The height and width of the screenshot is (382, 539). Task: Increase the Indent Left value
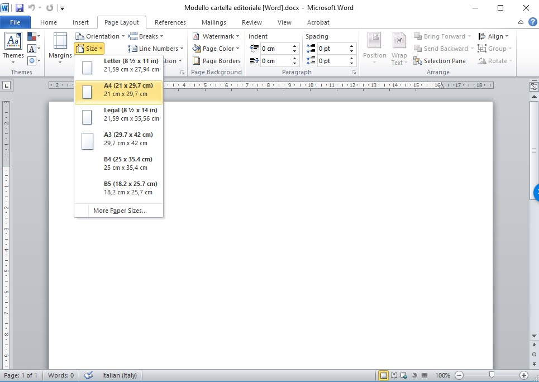(x=294, y=46)
